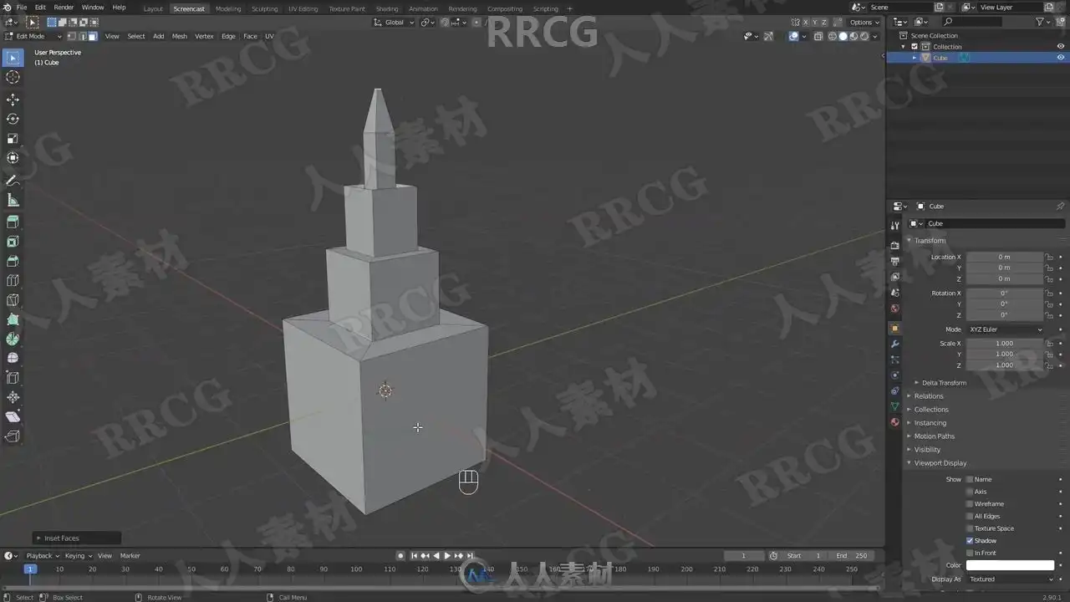Enable the All Edges checkbox
The height and width of the screenshot is (602, 1070).
click(970, 516)
